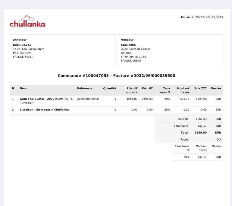Click the bold EUR in Total row
The width and height of the screenshot is (232, 206).
(x=218, y=132)
